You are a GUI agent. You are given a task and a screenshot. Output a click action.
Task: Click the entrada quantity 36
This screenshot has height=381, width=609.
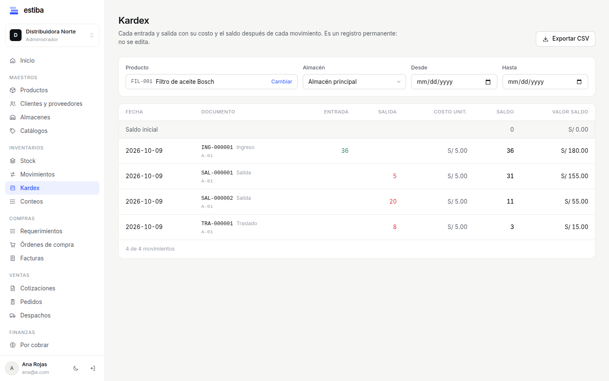tap(345, 151)
